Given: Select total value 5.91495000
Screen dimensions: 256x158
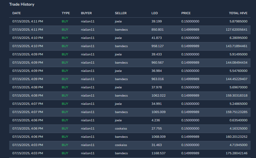Looking at the screenshot, I should (239, 55).
